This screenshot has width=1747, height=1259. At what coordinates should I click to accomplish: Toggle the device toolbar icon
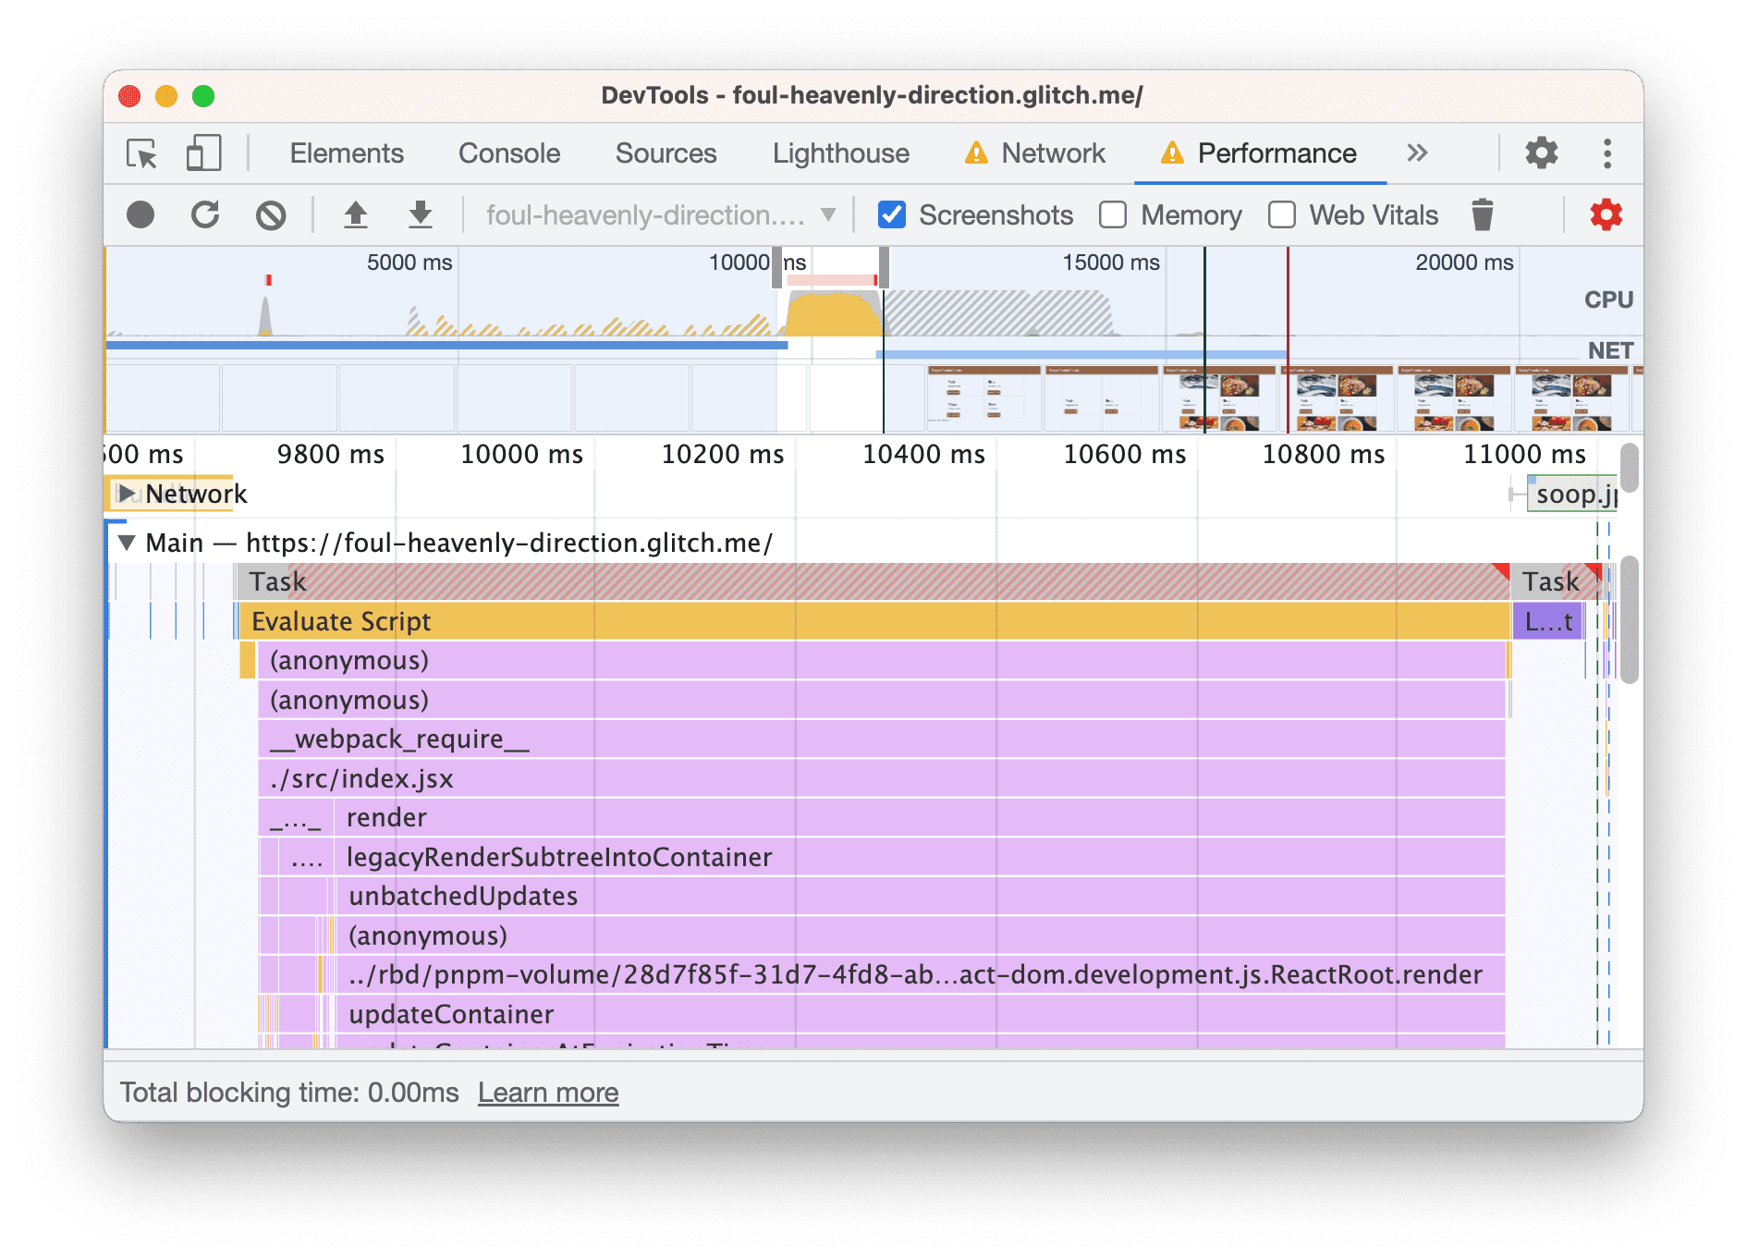tap(203, 153)
